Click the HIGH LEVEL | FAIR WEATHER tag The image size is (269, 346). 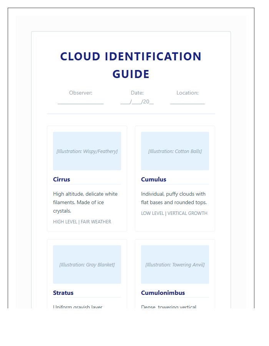coord(82,222)
